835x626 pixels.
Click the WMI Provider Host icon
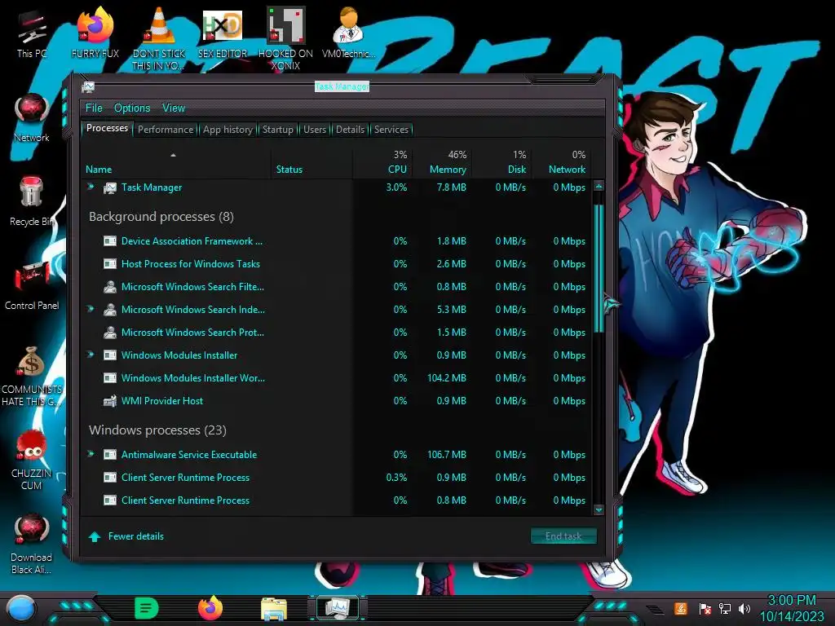(x=110, y=401)
